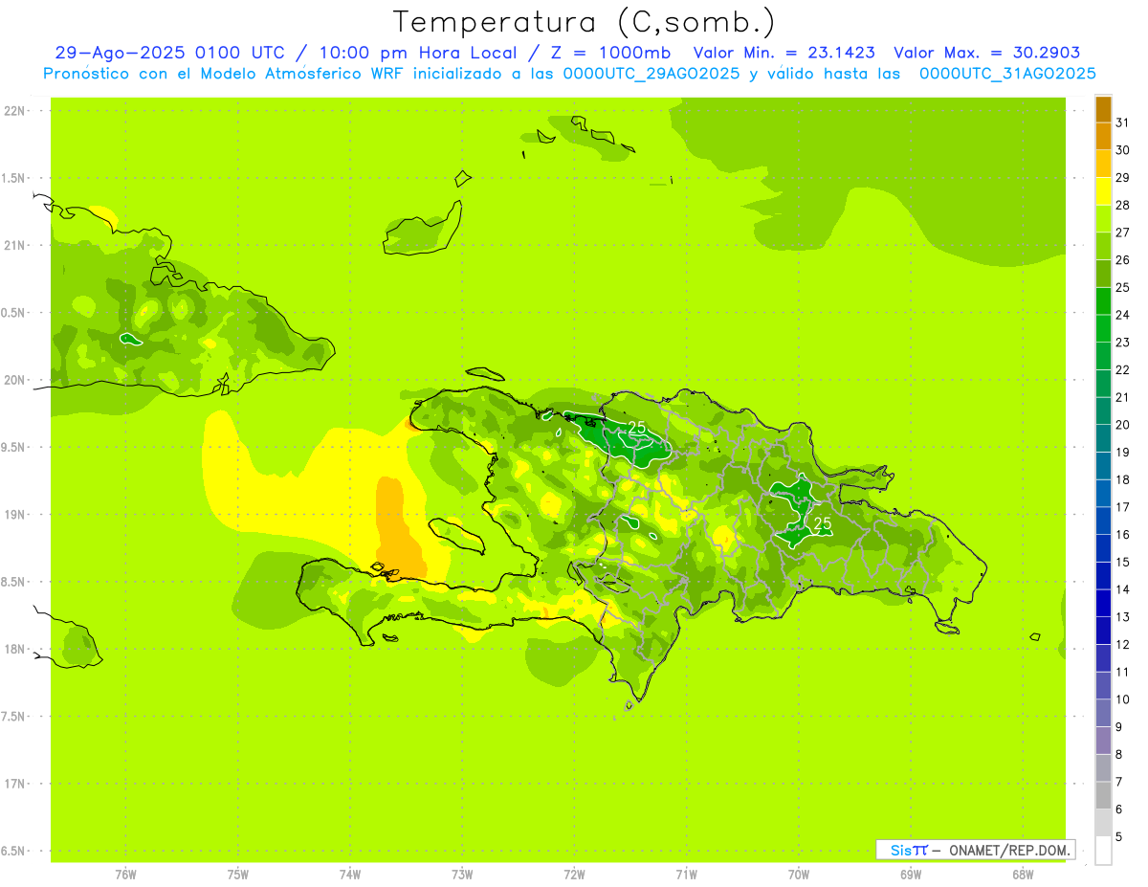Click the "19N" latitude label

[14, 515]
